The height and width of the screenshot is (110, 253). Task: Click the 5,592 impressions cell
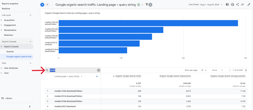coord(188,96)
